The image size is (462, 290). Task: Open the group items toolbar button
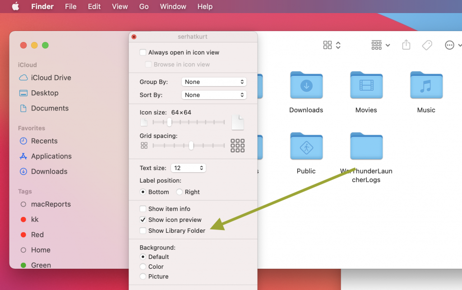377,45
